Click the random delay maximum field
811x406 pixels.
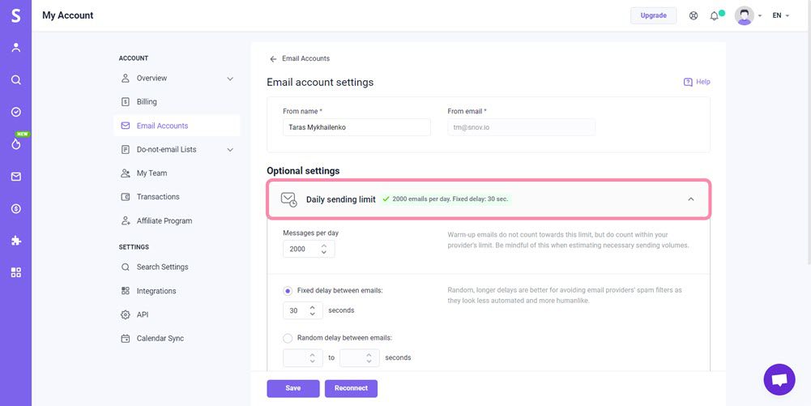click(360, 358)
